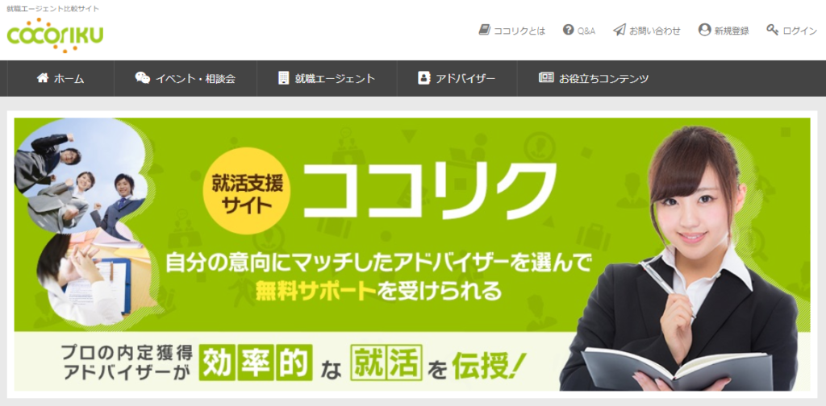826x406 pixels.
Task: Open the ホーム menu item
Action: tap(60, 78)
